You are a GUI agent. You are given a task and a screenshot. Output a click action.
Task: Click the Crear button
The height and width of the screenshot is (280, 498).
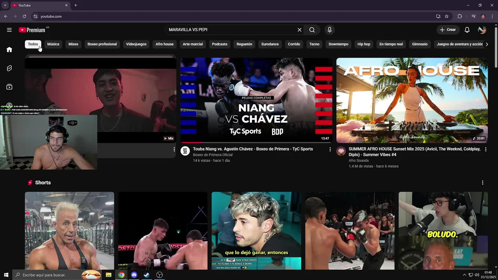(448, 30)
